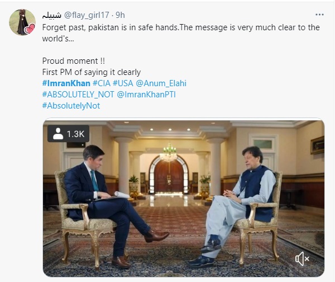Play the interview video
335x282 pixels.
point(183,195)
